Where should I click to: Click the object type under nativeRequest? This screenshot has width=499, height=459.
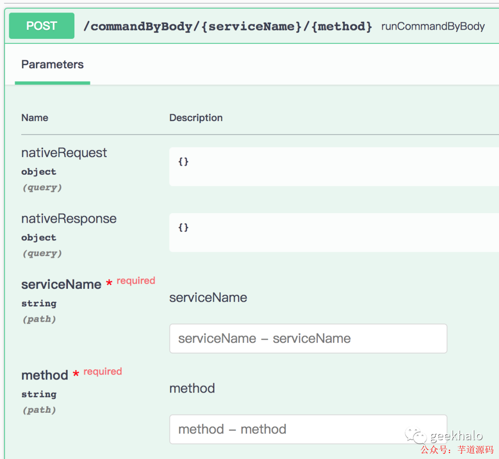pos(39,172)
